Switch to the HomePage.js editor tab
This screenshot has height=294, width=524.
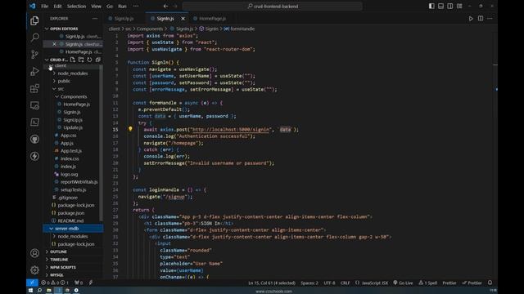[x=213, y=19]
